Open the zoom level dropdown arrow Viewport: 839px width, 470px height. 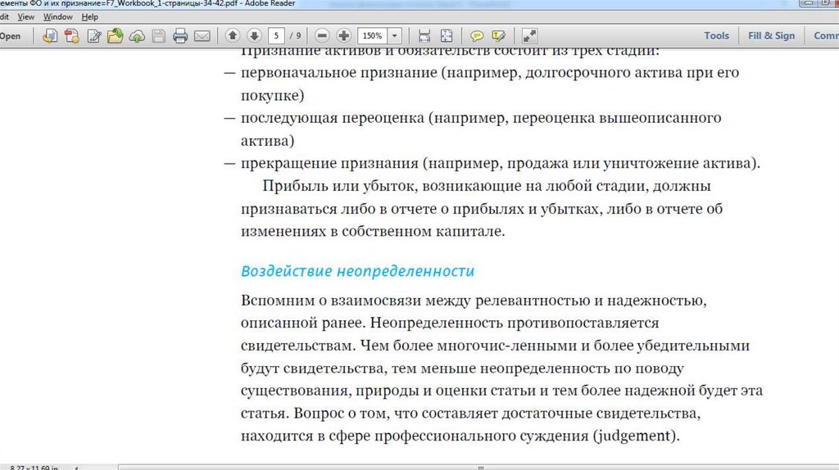(394, 36)
